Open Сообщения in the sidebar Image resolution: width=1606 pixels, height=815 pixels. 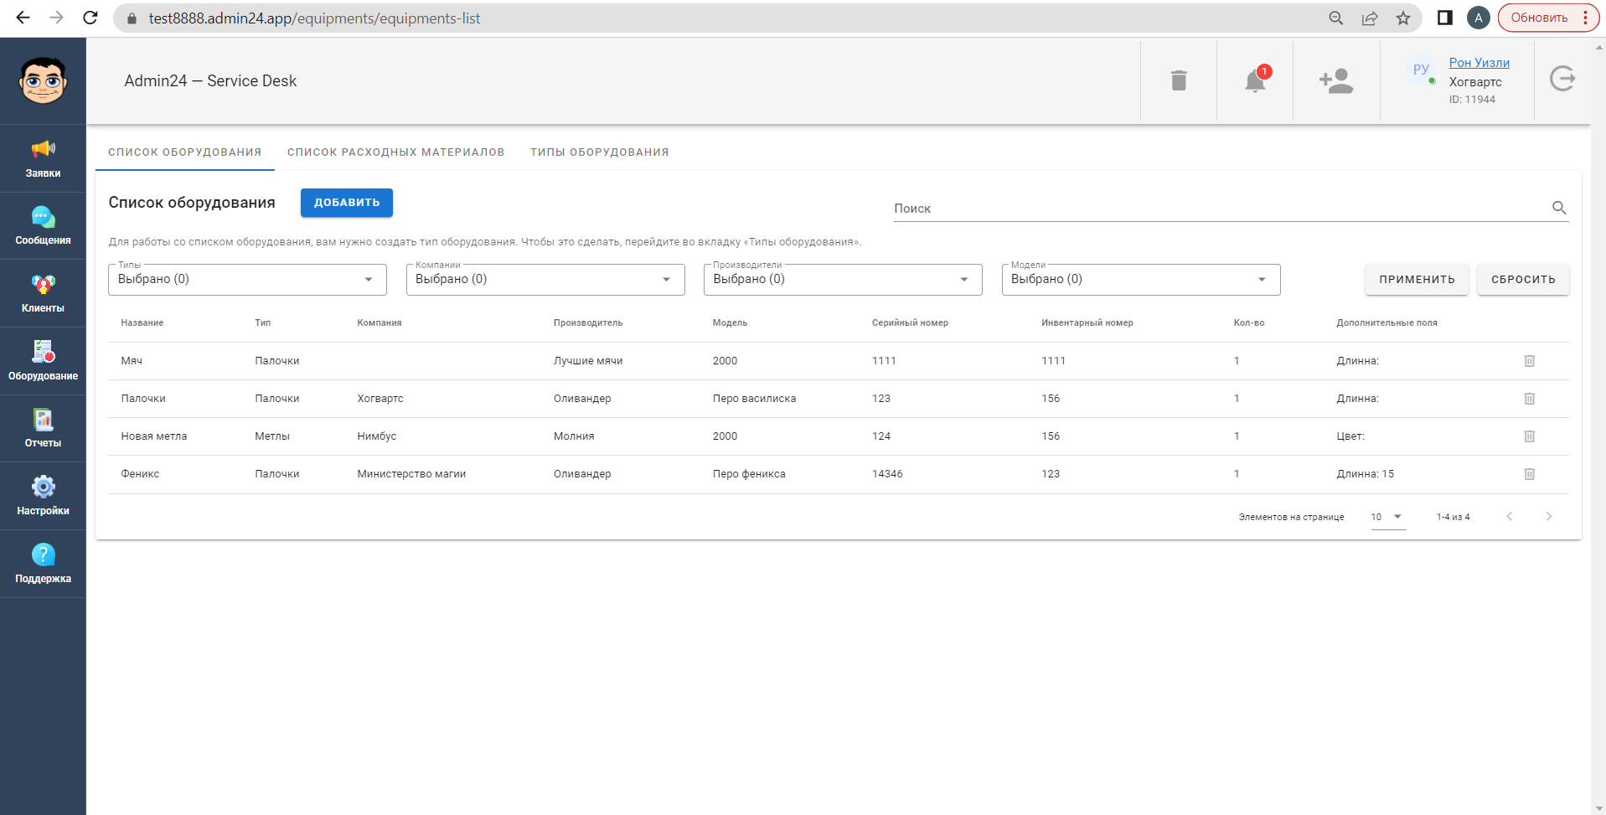(43, 226)
